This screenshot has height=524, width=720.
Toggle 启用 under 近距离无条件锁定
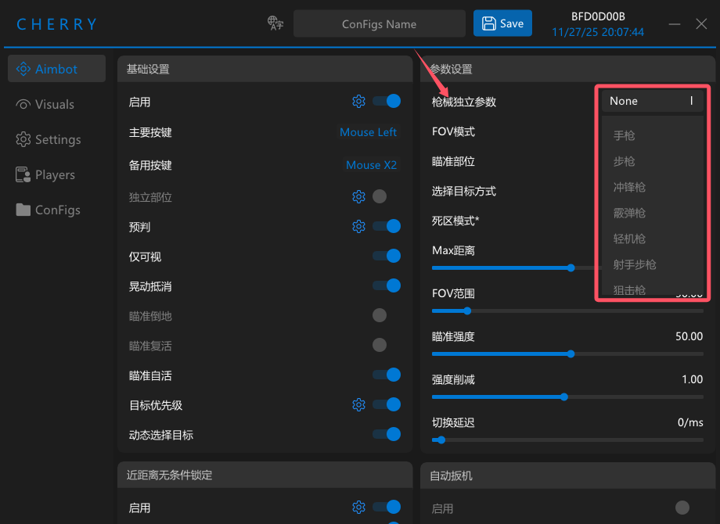(387, 507)
